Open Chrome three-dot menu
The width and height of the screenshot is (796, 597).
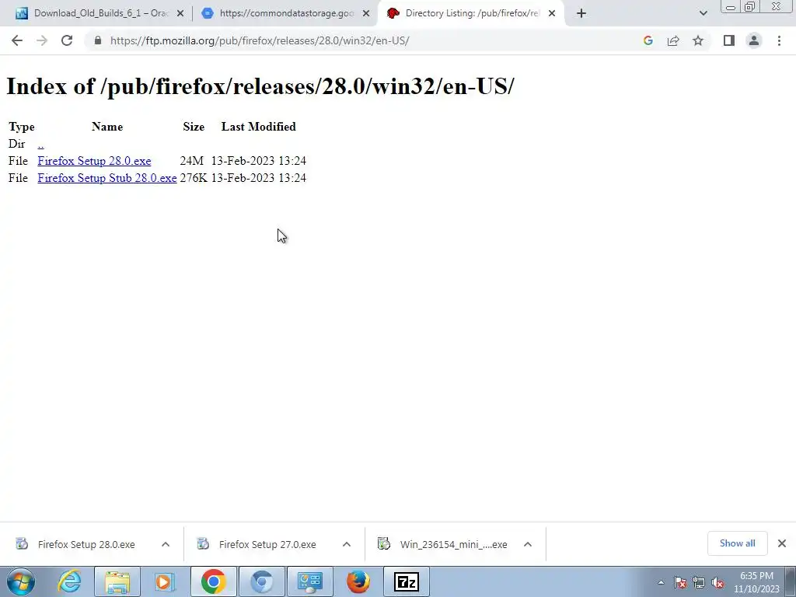click(x=779, y=40)
